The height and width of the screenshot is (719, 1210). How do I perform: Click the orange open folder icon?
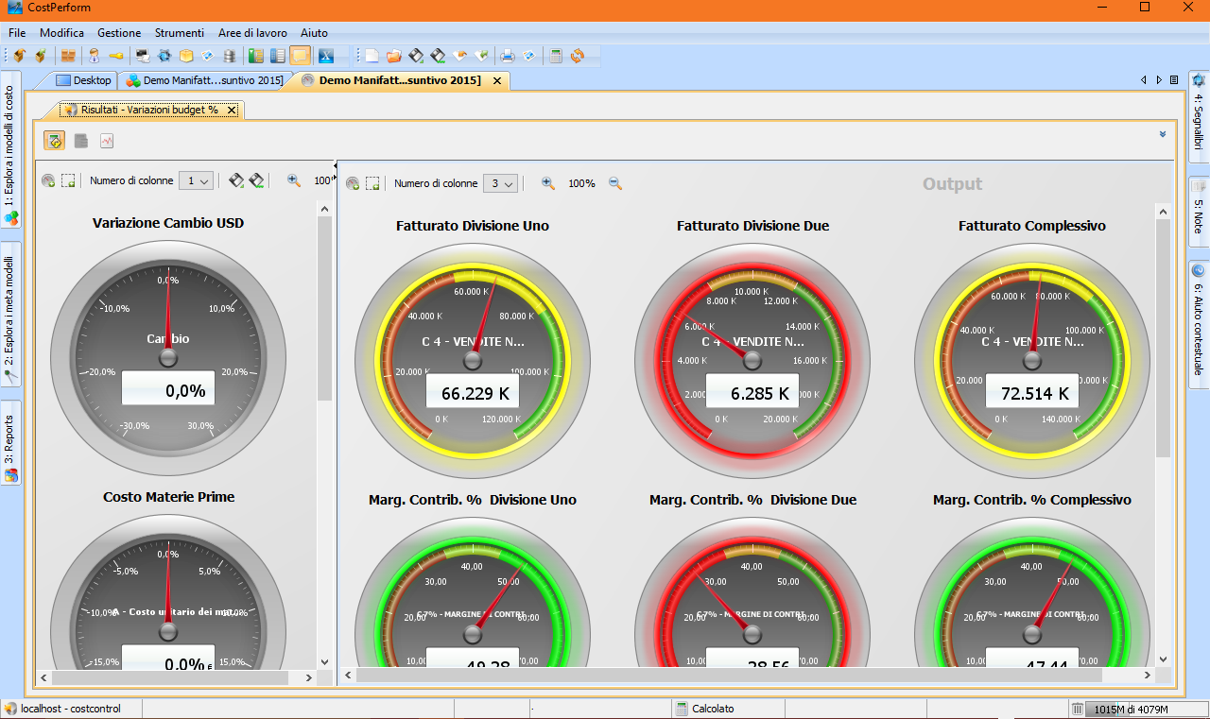click(x=394, y=56)
